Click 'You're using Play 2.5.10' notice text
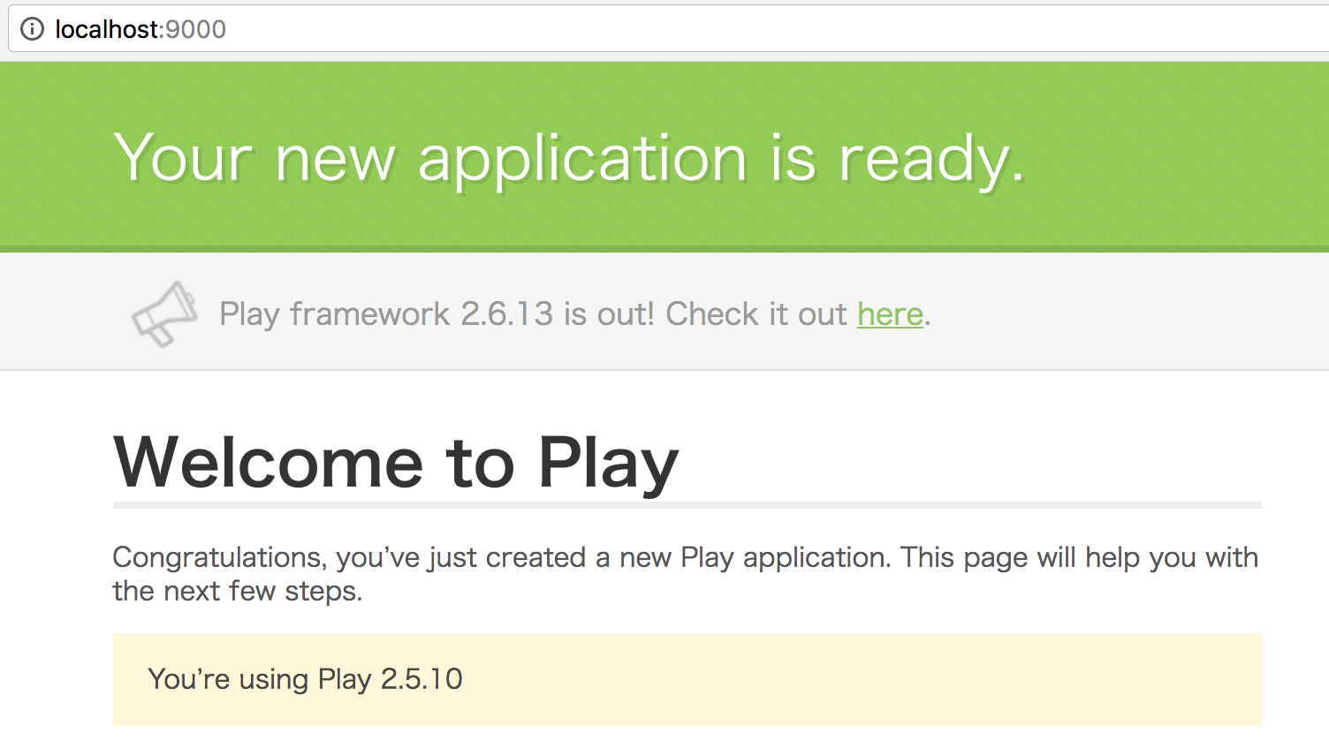This screenshot has height=756, width=1329. coord(305,679)
